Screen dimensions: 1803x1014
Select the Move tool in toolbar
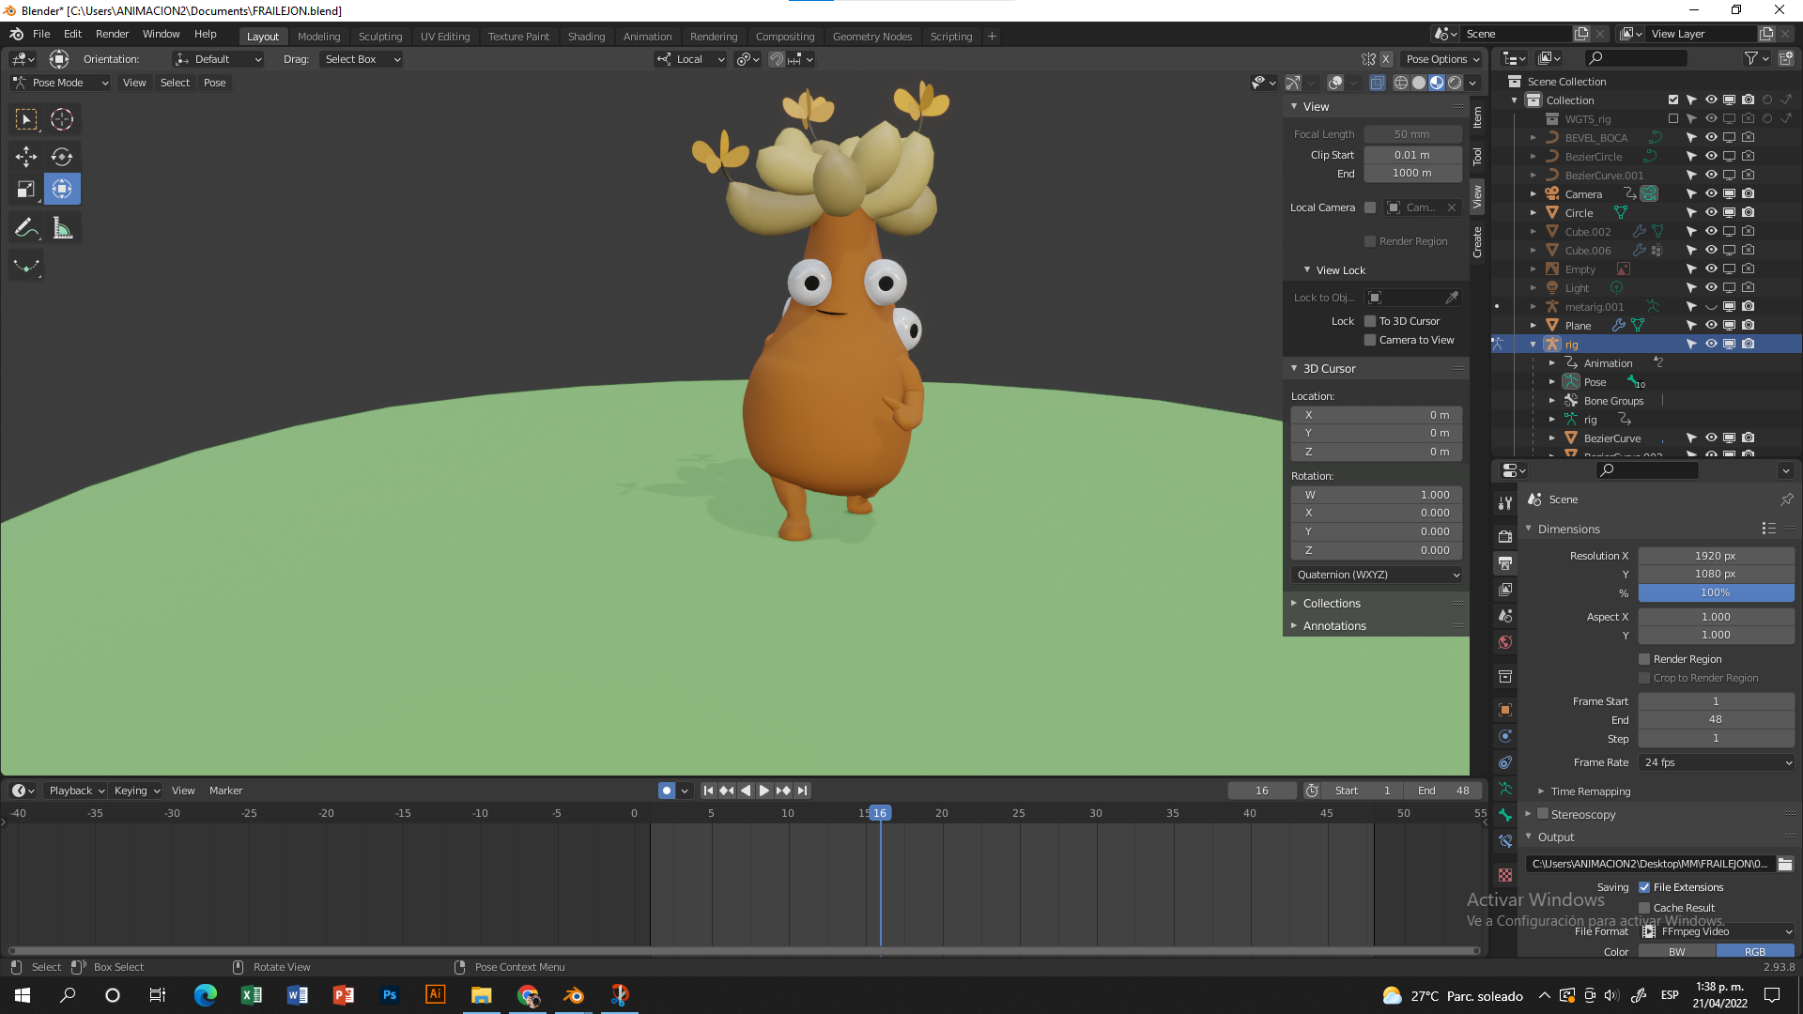pyautogui.click(x=26, y=156)
